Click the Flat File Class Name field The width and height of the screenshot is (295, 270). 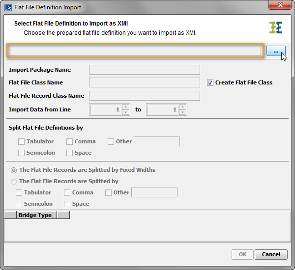point(144,82)
